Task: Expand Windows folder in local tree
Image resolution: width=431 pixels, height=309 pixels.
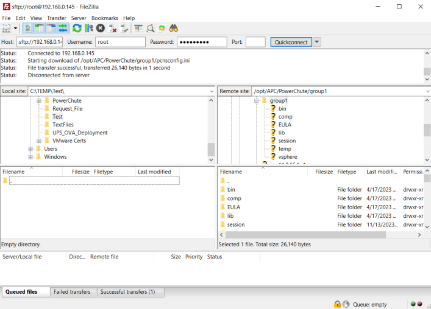Action: pyautogui.click(x=30, y=157)
